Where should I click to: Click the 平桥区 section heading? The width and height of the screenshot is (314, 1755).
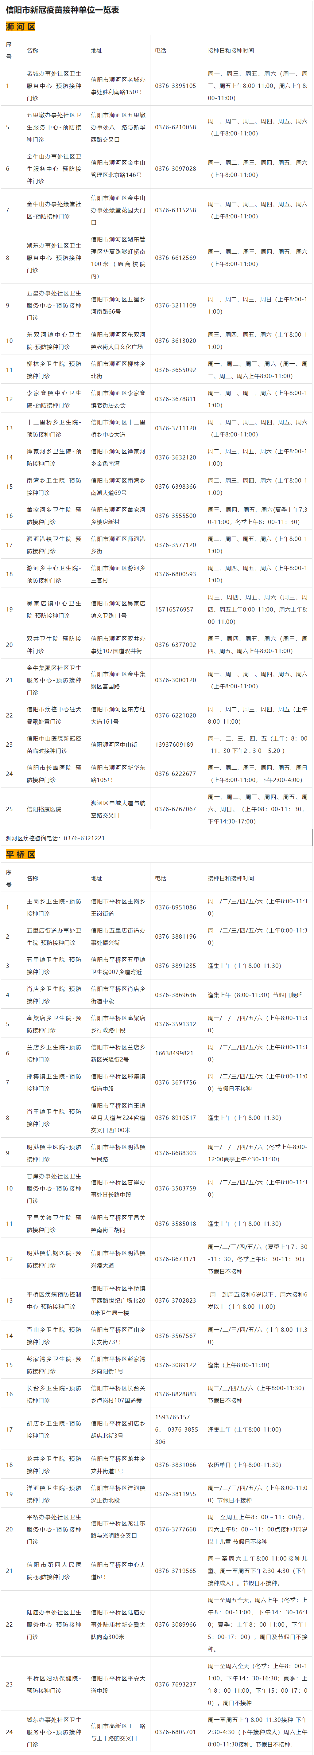pyautogui.click(x=21, y=854)
